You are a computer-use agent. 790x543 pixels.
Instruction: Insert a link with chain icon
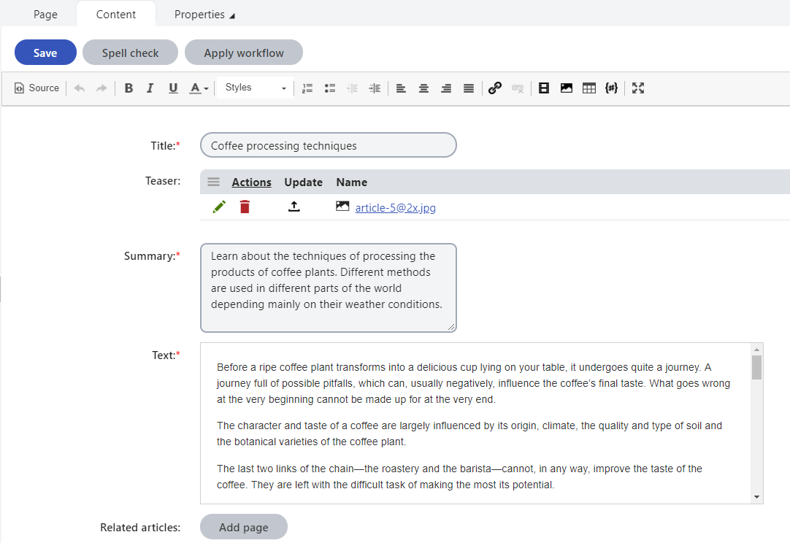[x=495, y=88]
